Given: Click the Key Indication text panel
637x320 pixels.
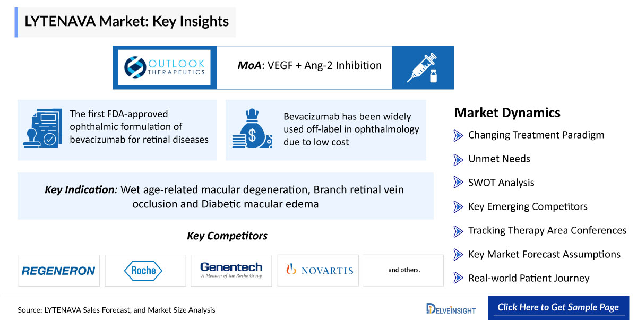Looking at the screenshot, I should (226, 196).
